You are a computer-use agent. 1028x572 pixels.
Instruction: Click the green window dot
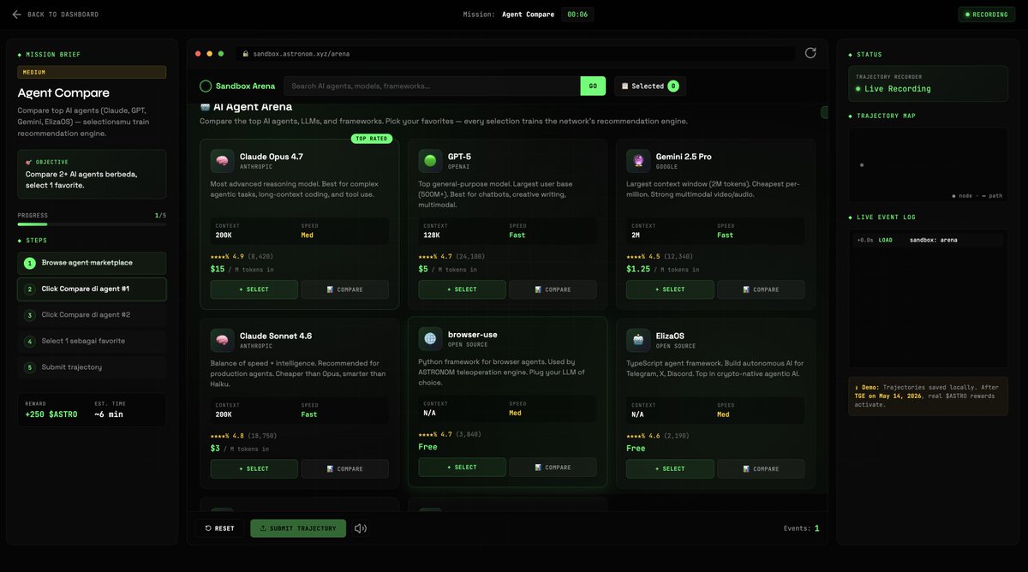coord(220,53)
